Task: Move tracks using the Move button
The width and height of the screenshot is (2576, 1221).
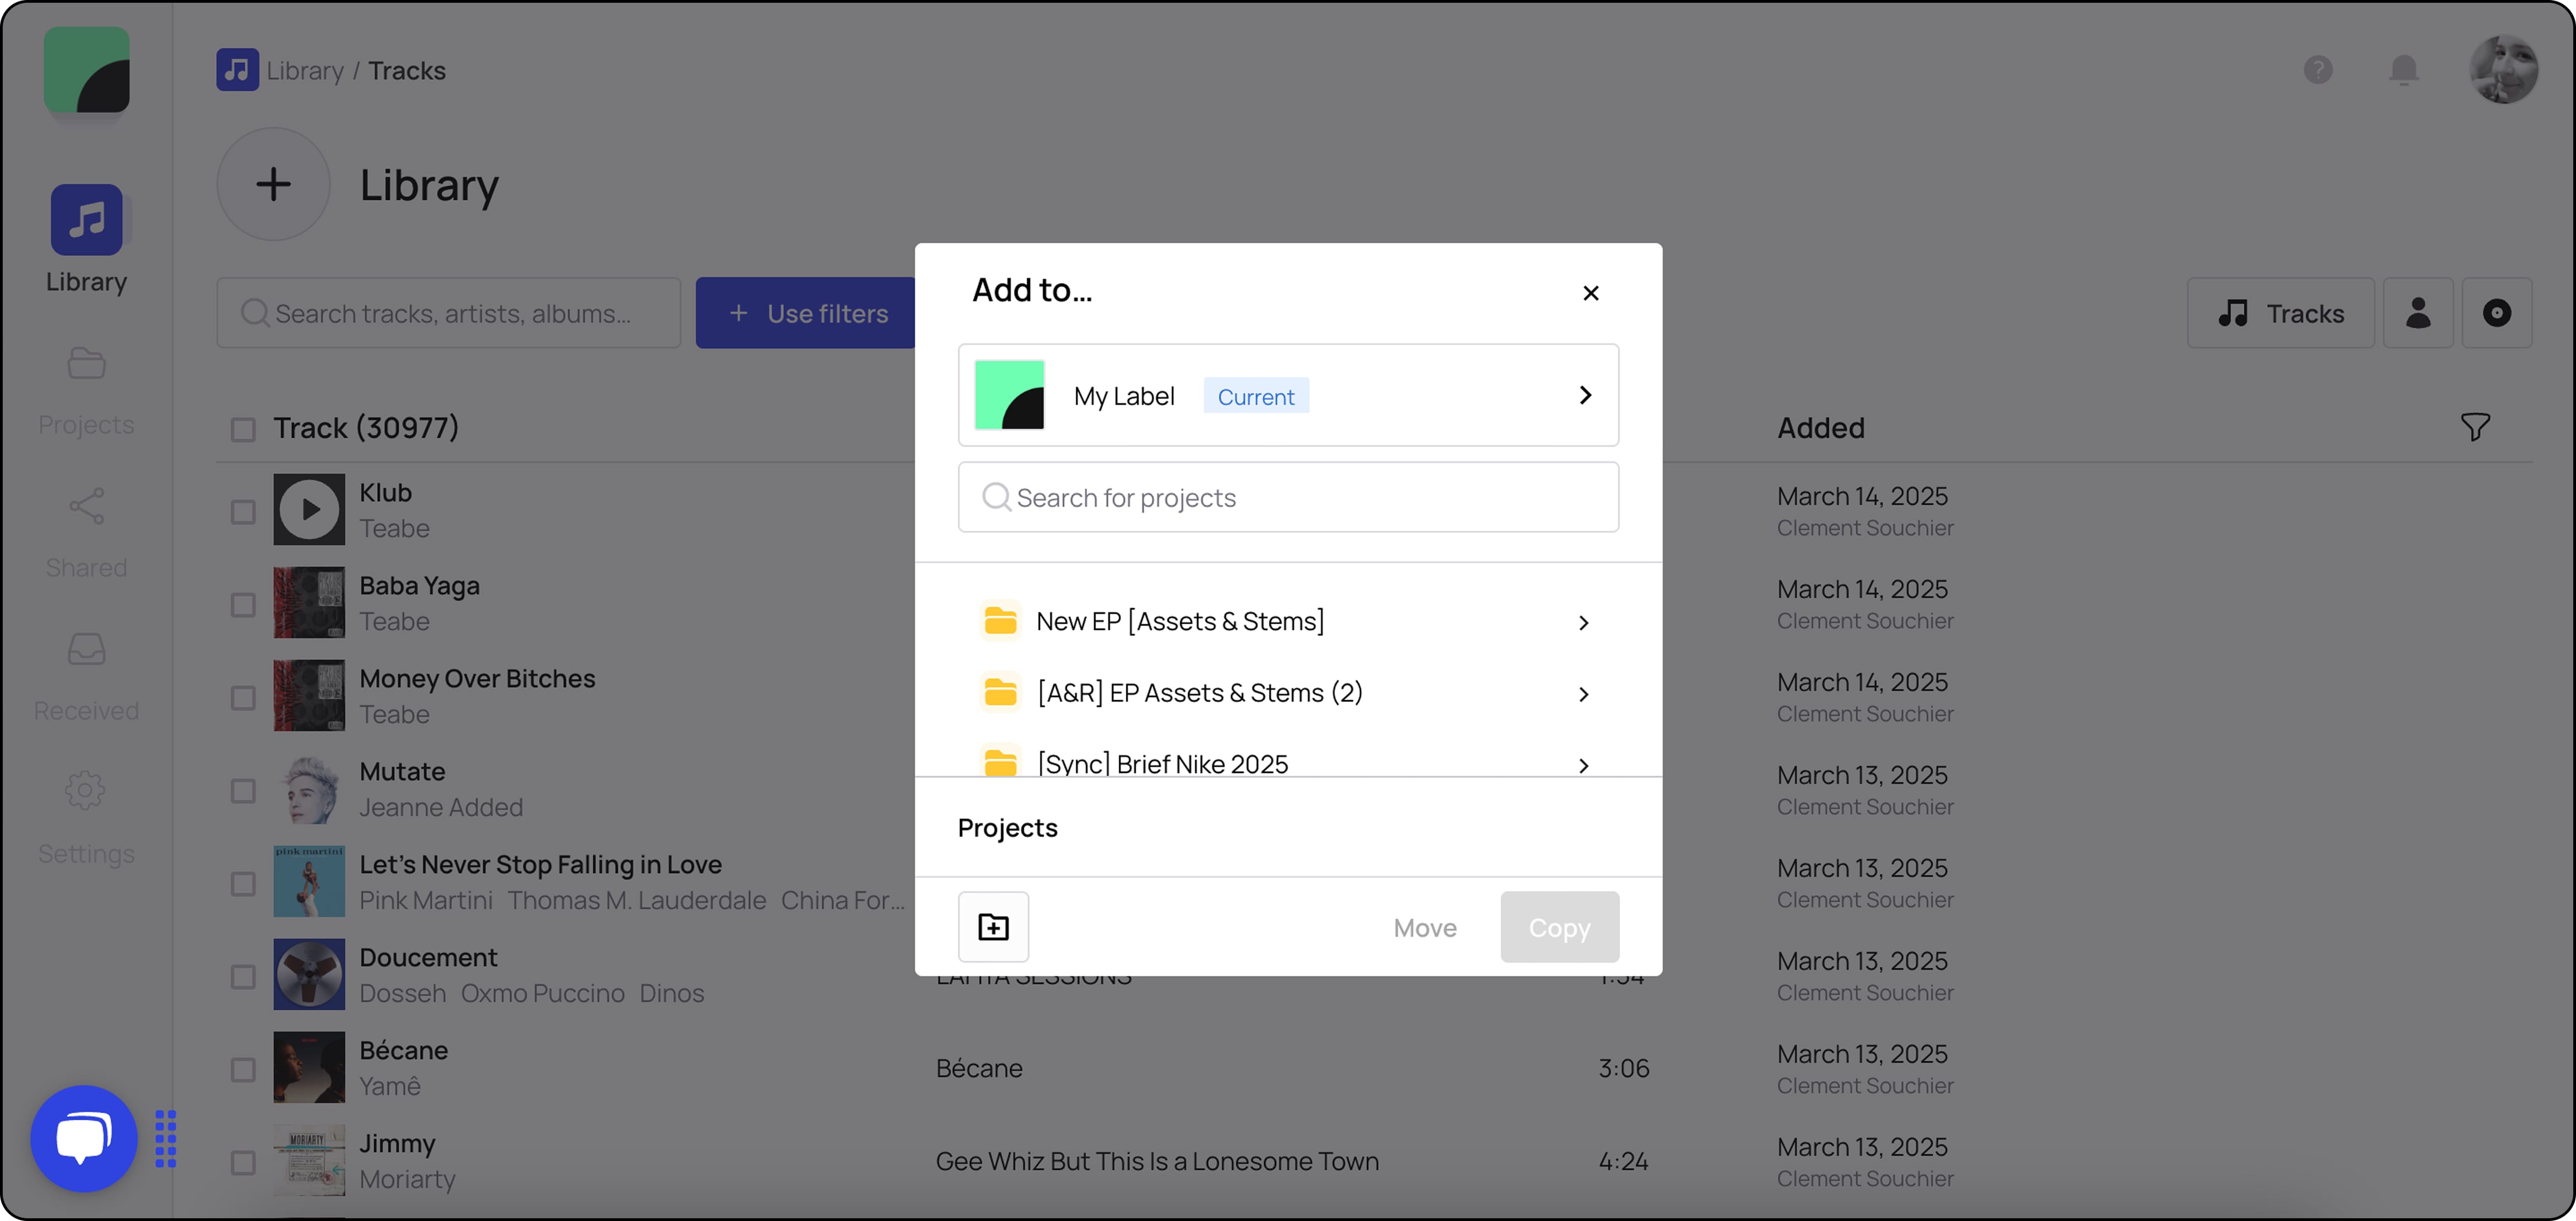Action: click(1424, 926)
